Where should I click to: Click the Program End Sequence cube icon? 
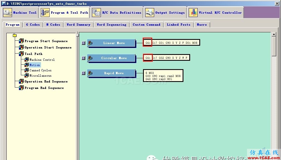(x=21, y=88)
